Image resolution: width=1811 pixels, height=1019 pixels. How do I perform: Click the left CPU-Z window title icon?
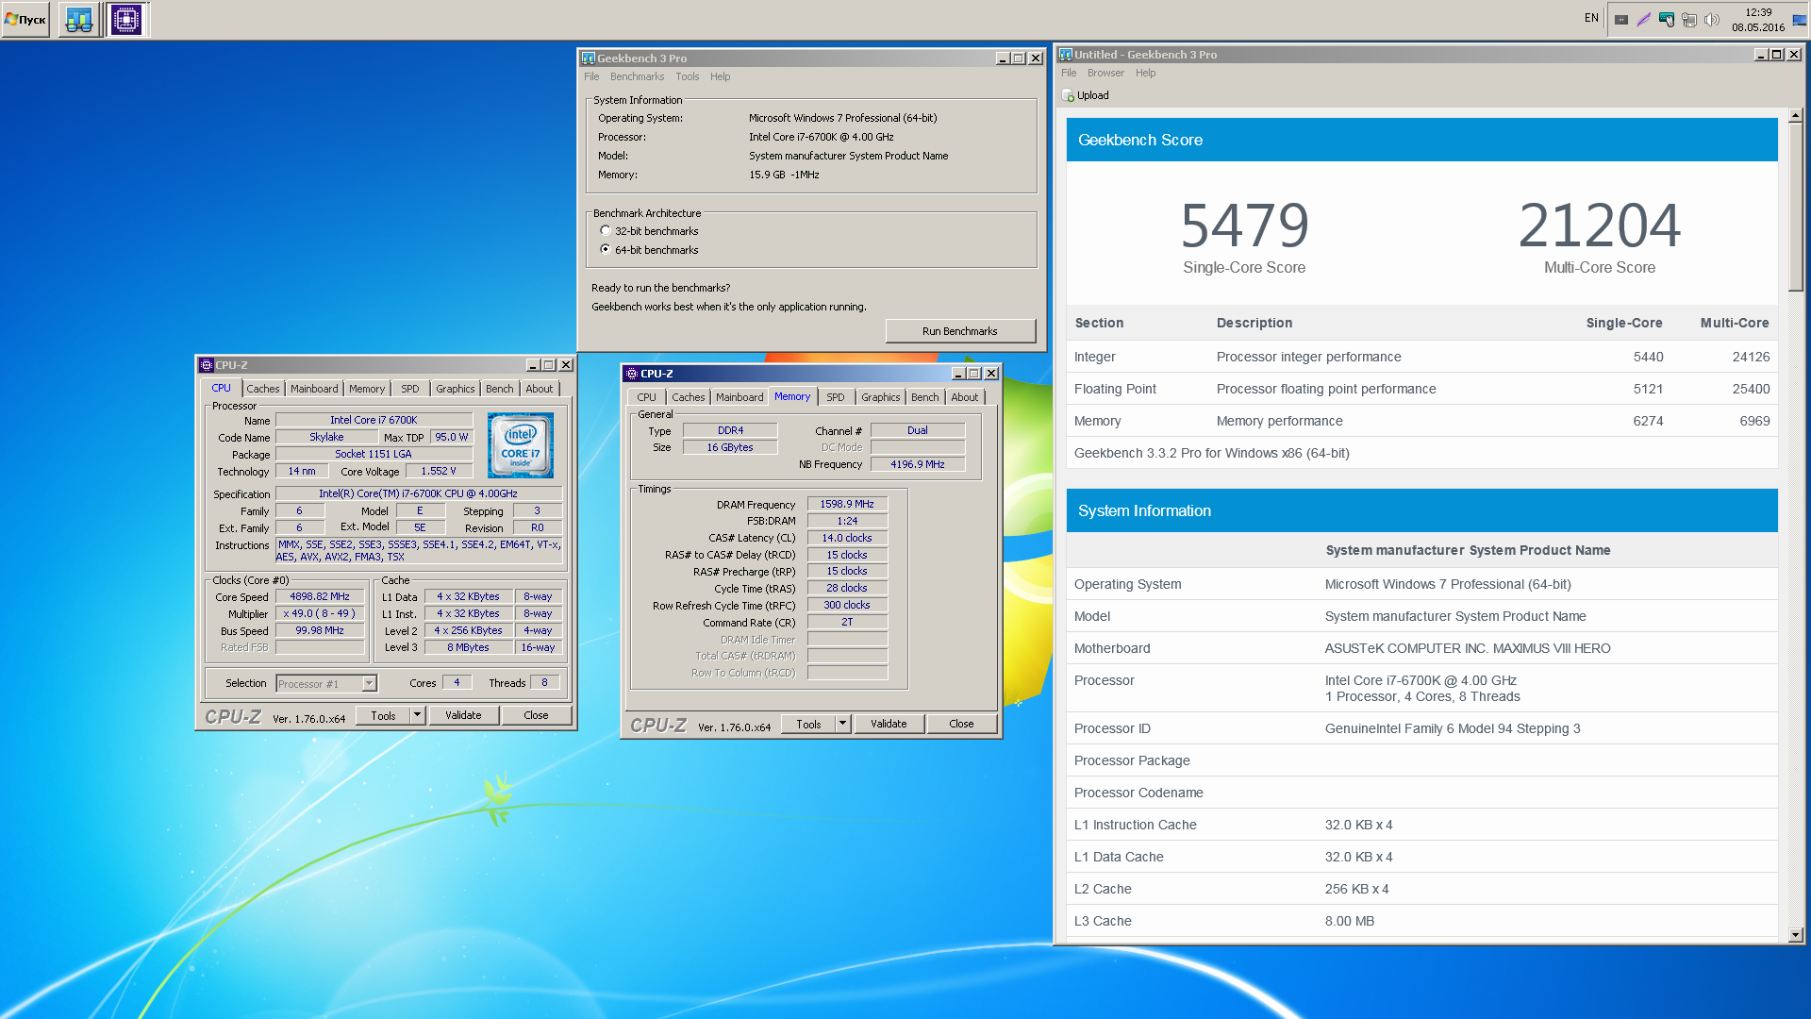[x=207, y=365]
